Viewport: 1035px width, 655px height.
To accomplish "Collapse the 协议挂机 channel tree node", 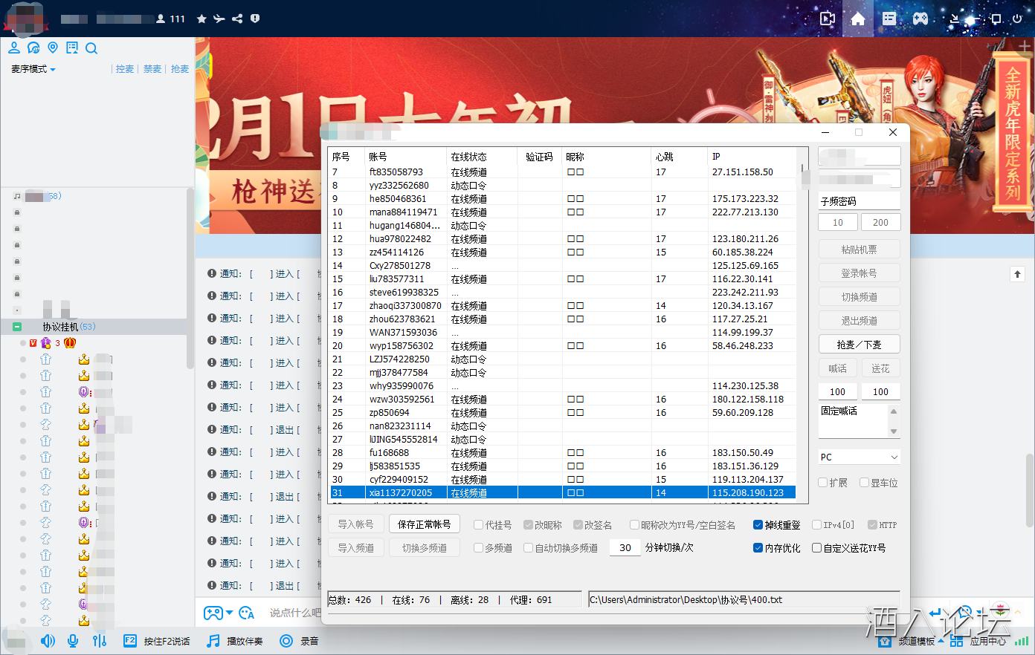I will click(16, 326).
